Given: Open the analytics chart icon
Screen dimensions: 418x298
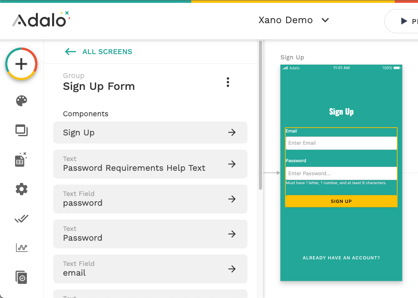Looking at the screenshot, I should click(21, 248).
